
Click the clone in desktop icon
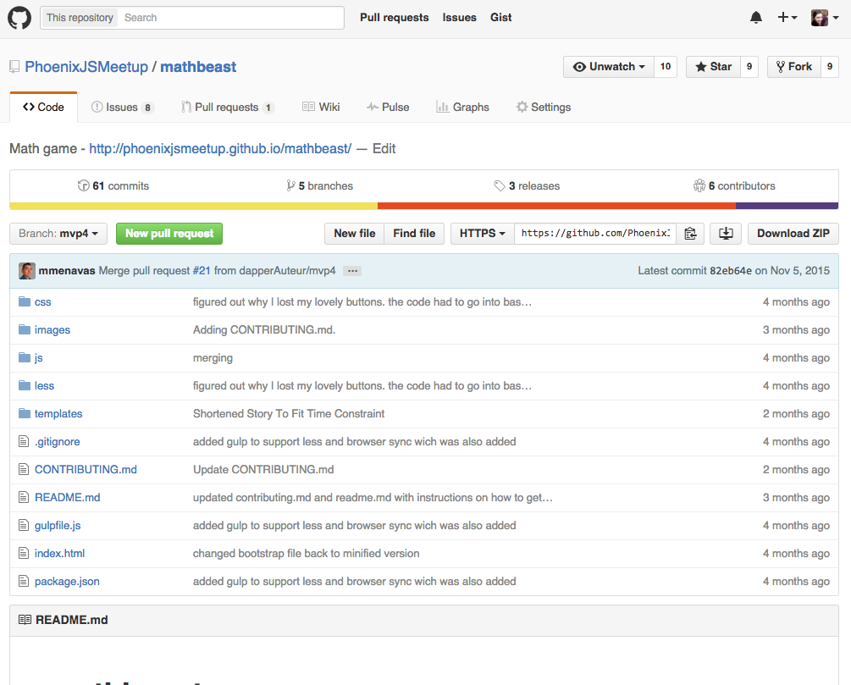coord(726,234)
